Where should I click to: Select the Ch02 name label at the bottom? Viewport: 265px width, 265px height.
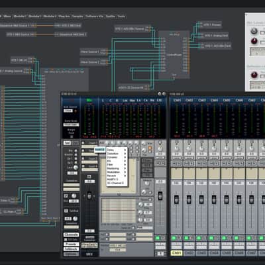click(x=189, y=253)
